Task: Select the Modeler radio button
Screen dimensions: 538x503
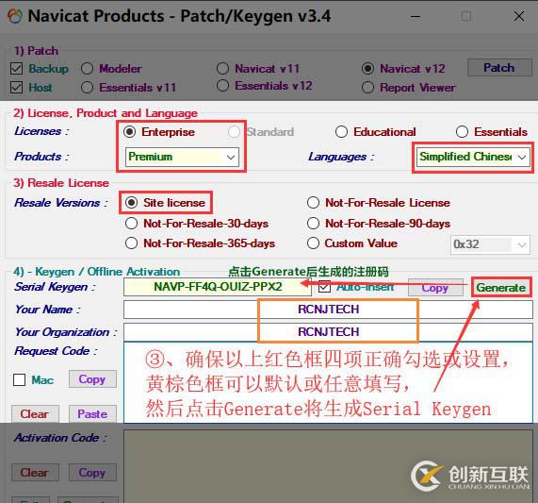Action: (x=87, y=69)
